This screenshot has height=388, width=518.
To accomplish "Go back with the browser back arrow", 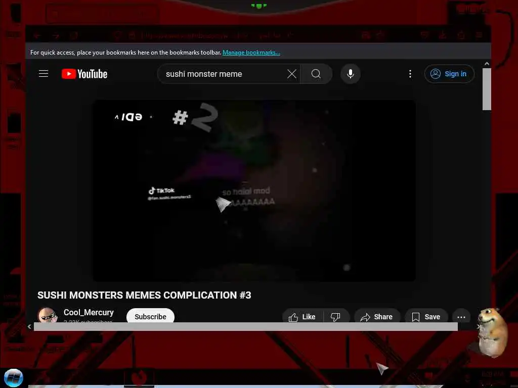I will (x=37, y=35).
